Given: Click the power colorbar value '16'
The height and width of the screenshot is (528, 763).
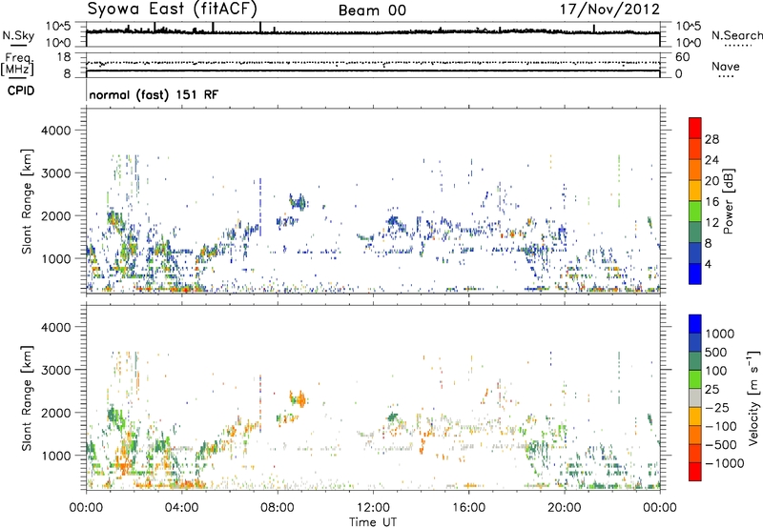Looking at the screenshot, I should point(711,202).
